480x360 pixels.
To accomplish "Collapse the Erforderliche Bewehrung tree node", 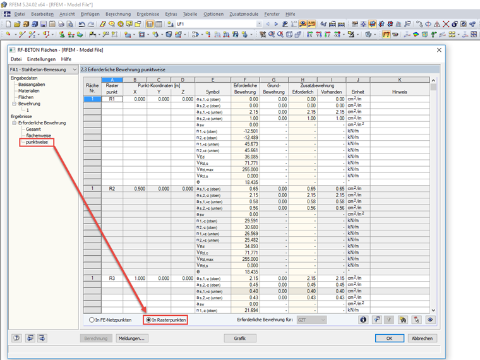I will coord(14,123).
